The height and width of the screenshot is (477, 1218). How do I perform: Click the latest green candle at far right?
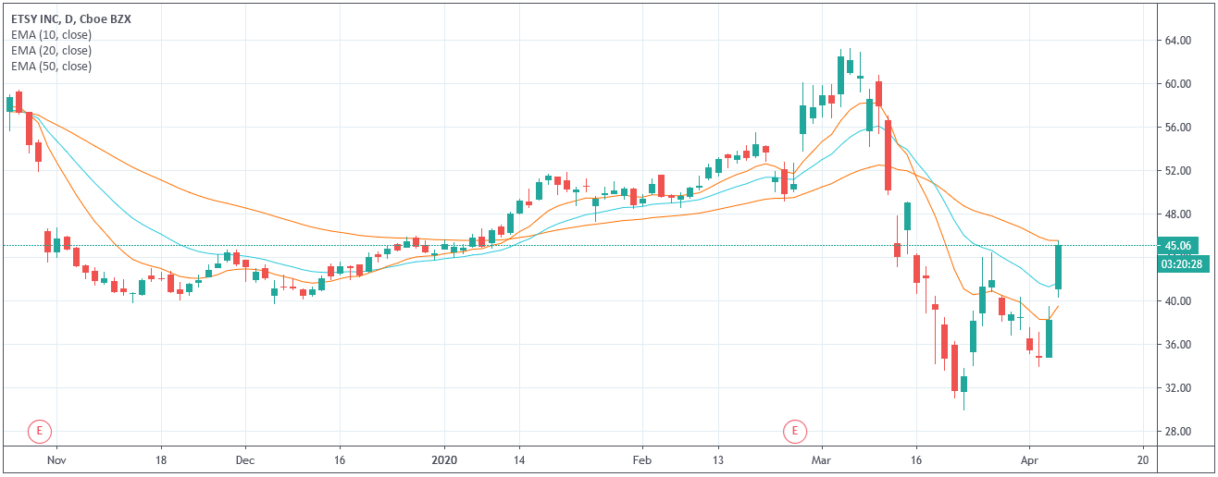click(x=1058, y=267)
